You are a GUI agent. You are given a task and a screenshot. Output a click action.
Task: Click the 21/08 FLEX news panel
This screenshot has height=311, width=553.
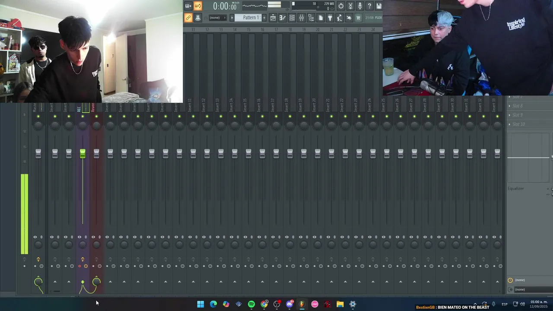pyautogui.click(x=374, y=18)
